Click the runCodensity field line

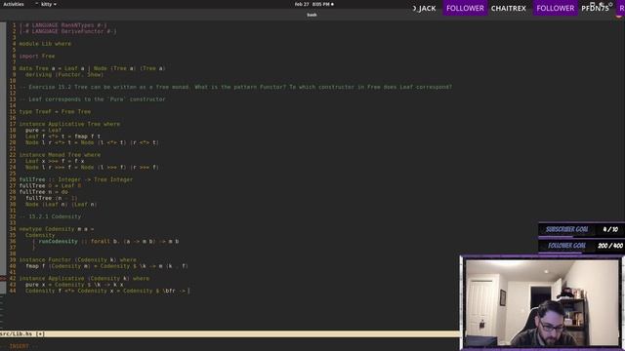(x=105, y=241)
